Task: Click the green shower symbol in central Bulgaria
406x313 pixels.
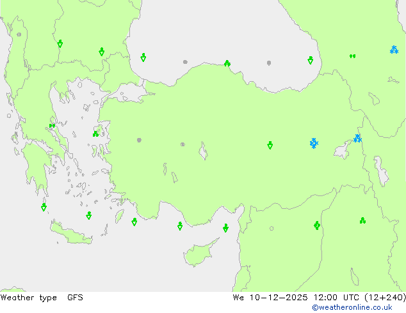Action: pyautogui.click(x=101, y=52)
